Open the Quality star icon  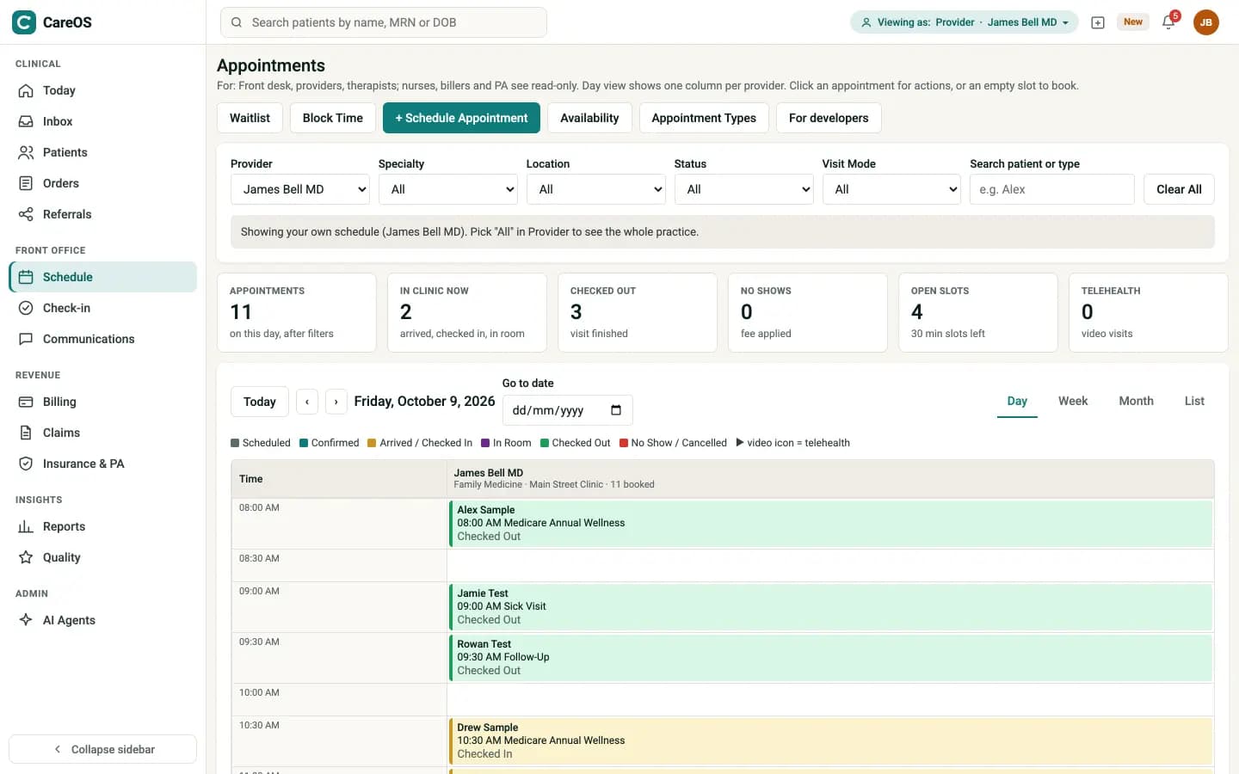coord(26,557)
